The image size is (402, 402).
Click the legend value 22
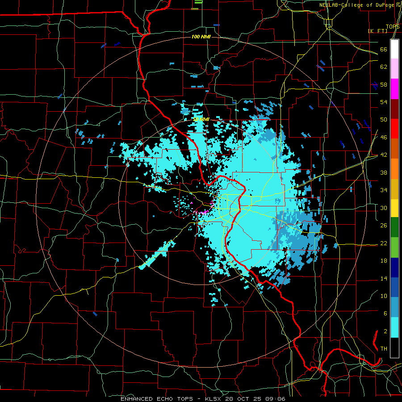384,243
